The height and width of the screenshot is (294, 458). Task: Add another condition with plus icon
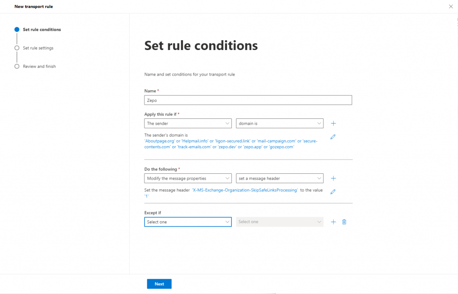click(333, 123)
